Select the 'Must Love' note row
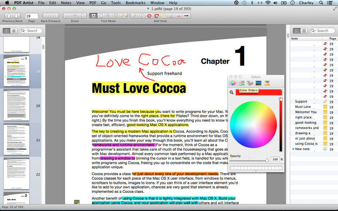This screenshot has width=338, height=211. coord(314,107)
